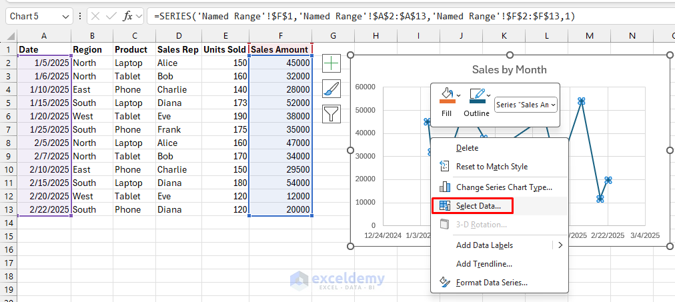Open the Chart Styles paintbrush button
The width and height of the screenshot is (675, 302).
(x=332, y=89)
